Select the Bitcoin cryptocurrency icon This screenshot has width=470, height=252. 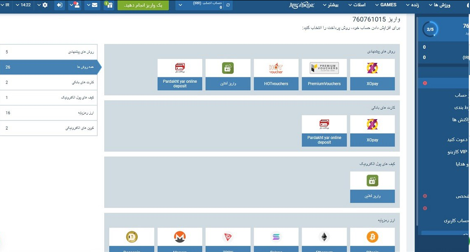tap(372, 237)
